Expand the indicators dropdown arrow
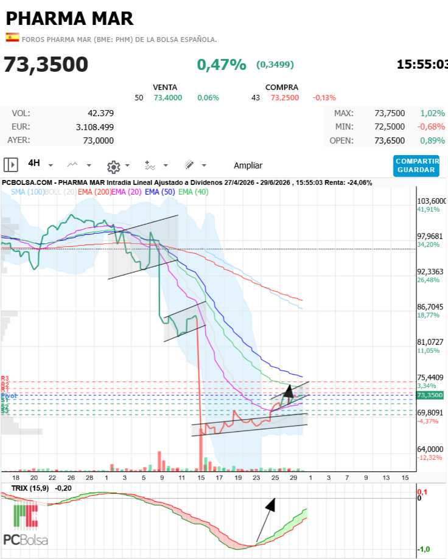The image size is (448, 559). tap(166, 165)
